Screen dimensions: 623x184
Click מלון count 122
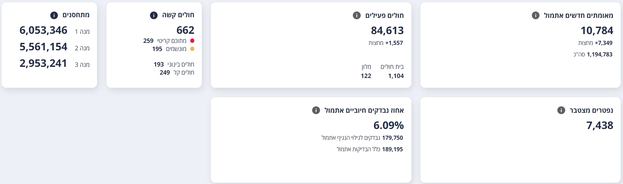point(366,76)
